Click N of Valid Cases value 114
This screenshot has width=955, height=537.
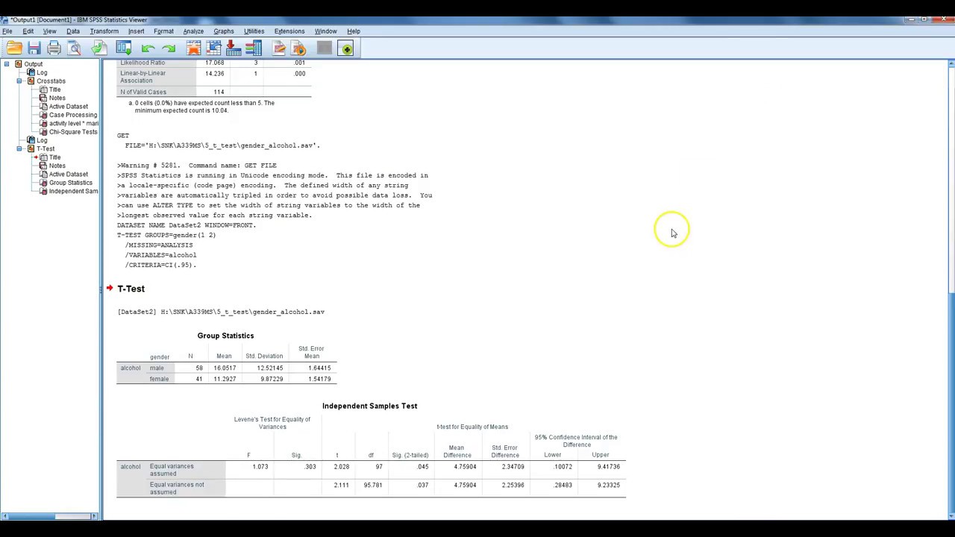click(218, 92)
